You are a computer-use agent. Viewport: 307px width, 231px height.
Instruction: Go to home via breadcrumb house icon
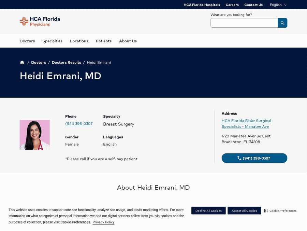click(22, 62)
